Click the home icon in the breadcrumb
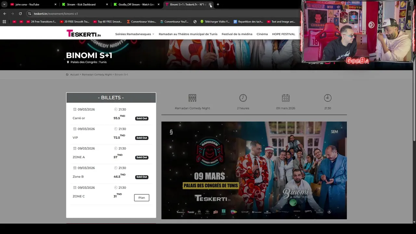The width and height of the screenshot is (416, 234). [x=67, y=74]
